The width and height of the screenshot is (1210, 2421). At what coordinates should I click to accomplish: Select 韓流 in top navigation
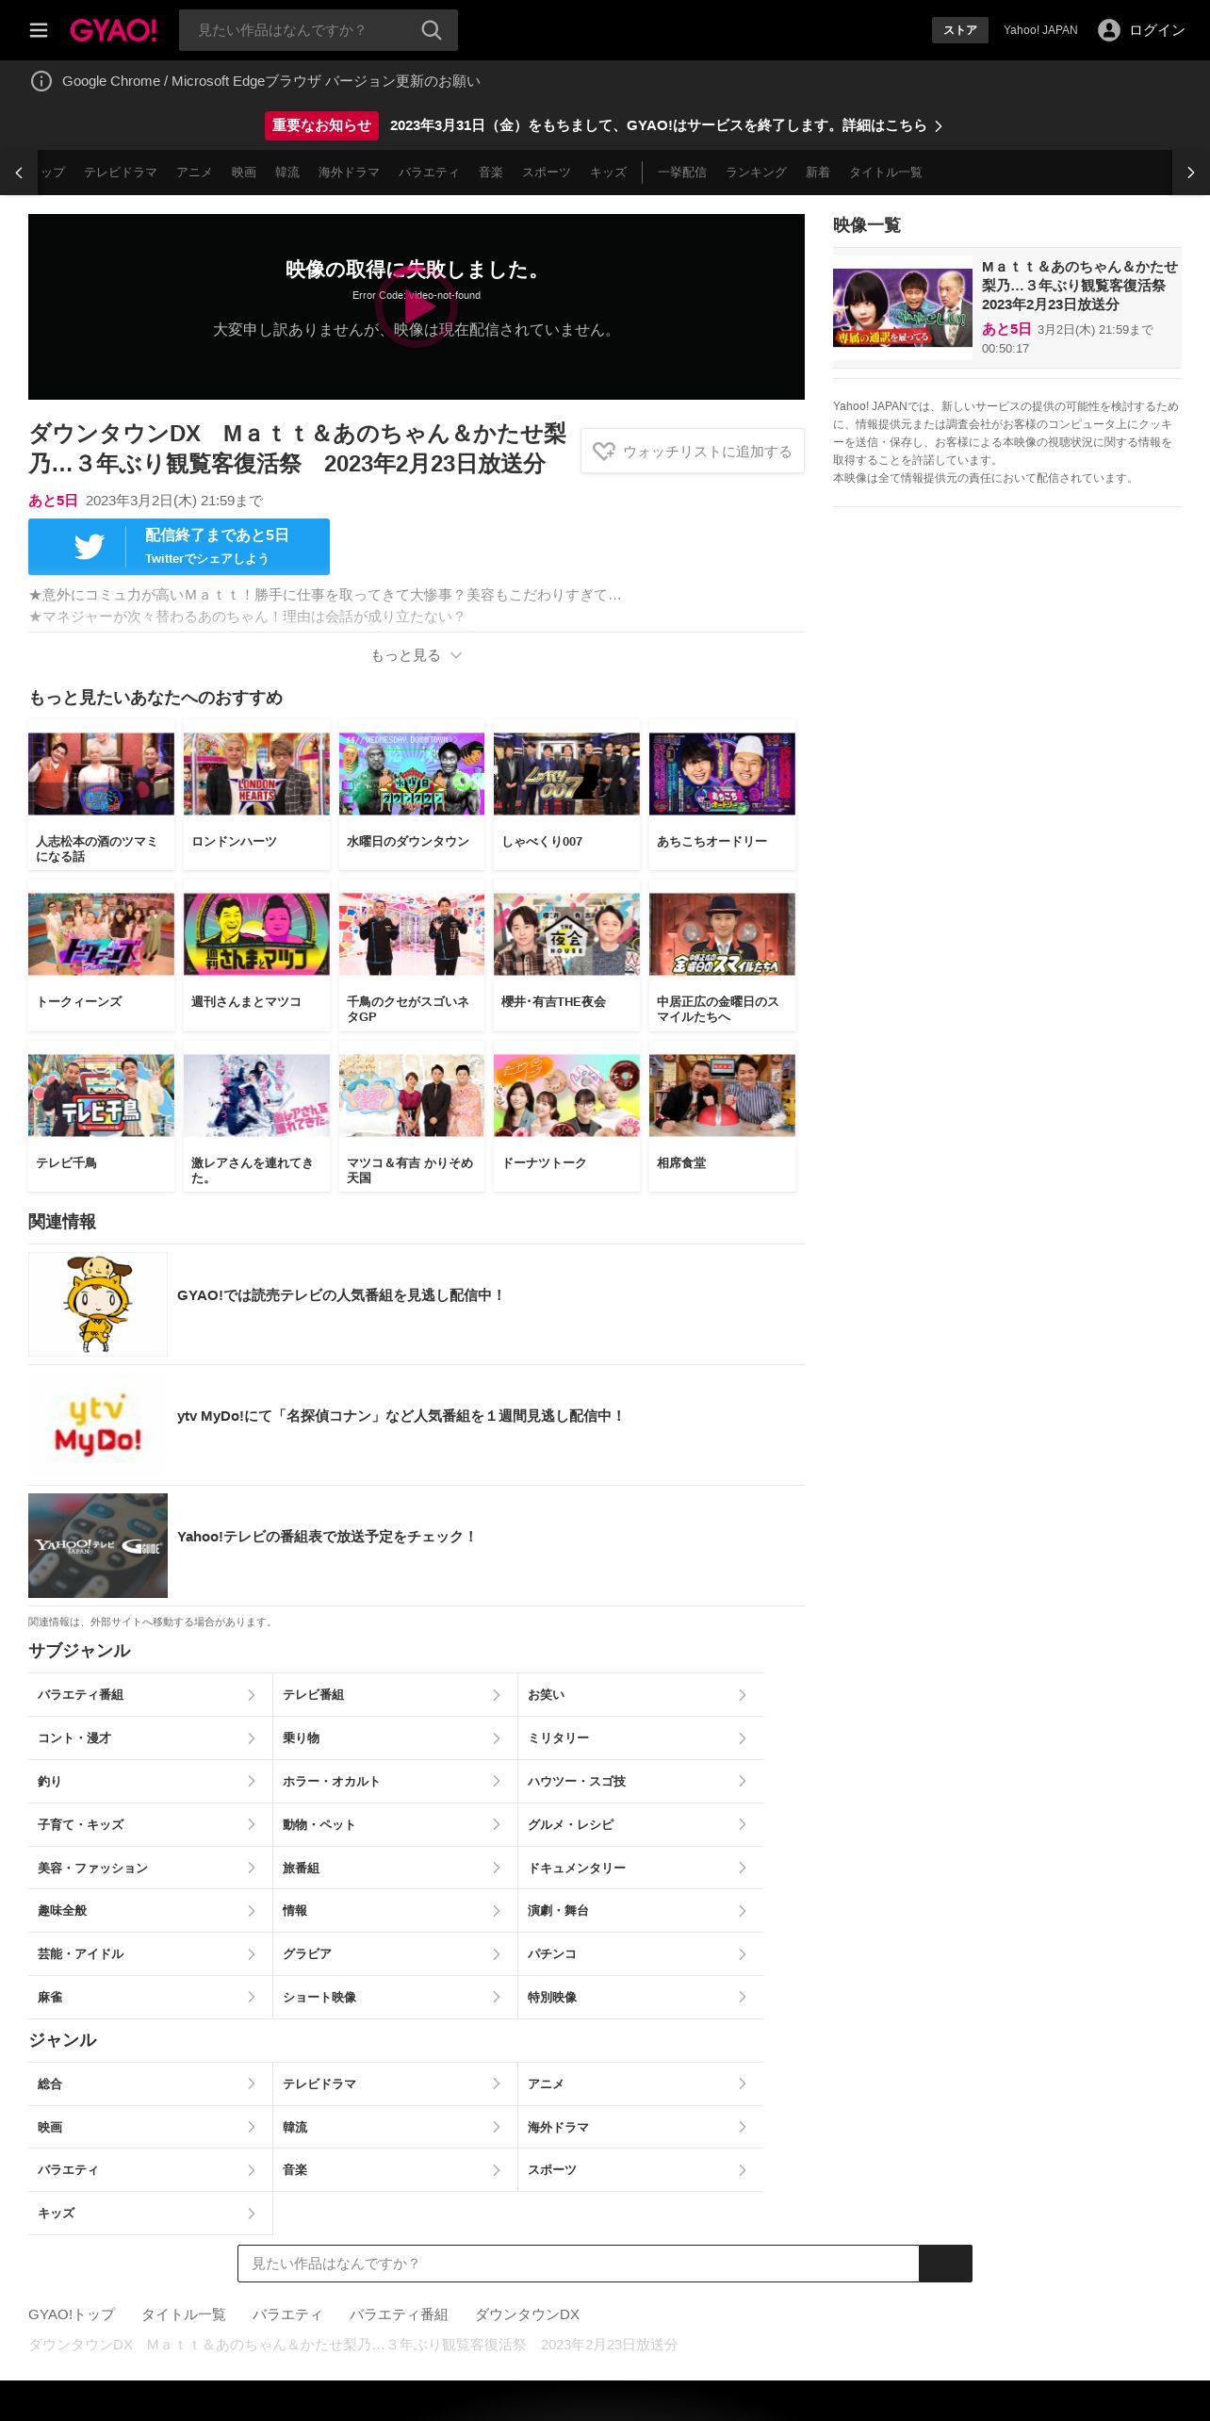(x=287, y=173)
